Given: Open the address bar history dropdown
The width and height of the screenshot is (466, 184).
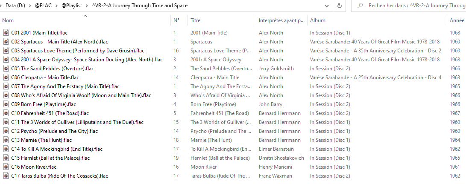Looking at the screenshot, I should point(327,6).
